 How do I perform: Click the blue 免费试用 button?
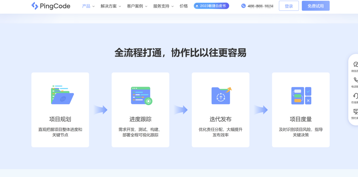click(315, 6)
